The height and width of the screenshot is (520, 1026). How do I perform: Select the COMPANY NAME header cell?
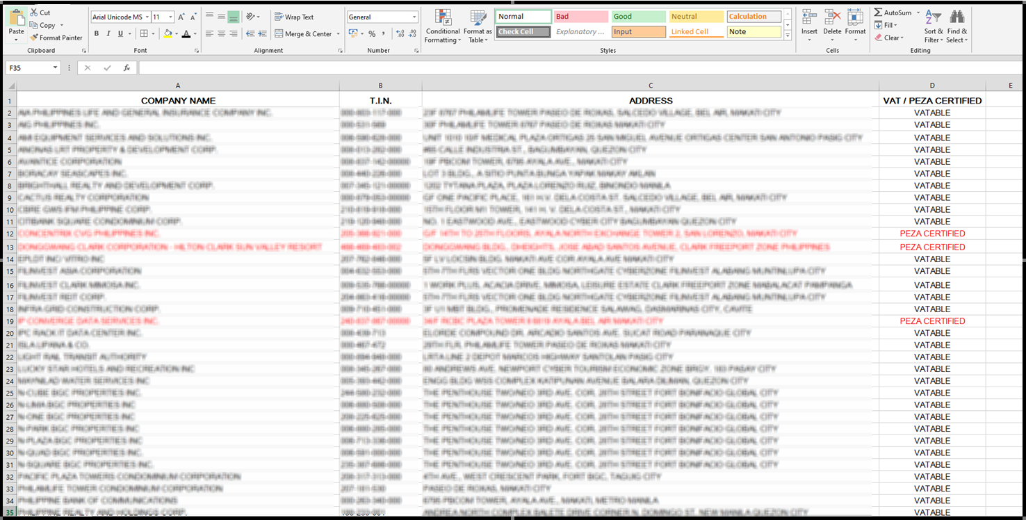click(x=178, y=101)
